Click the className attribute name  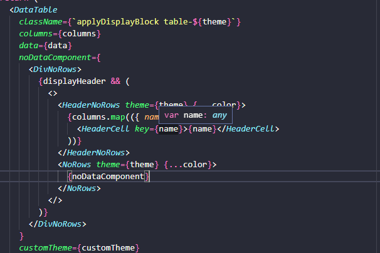pos(41,22)
